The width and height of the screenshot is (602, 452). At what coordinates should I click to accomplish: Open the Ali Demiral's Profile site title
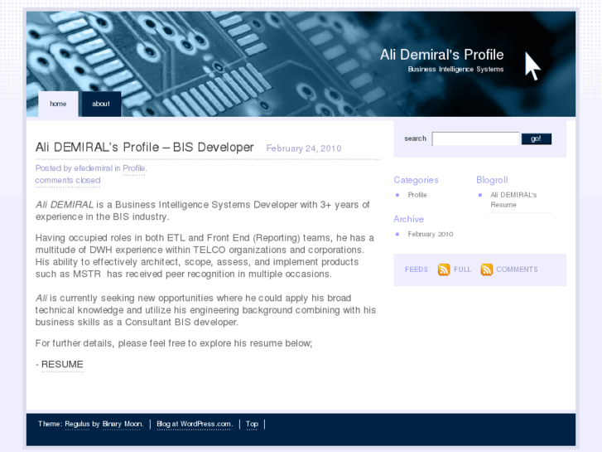[x=442, y=55]
